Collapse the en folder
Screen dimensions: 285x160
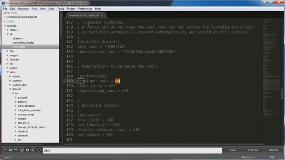coord(13,93)
